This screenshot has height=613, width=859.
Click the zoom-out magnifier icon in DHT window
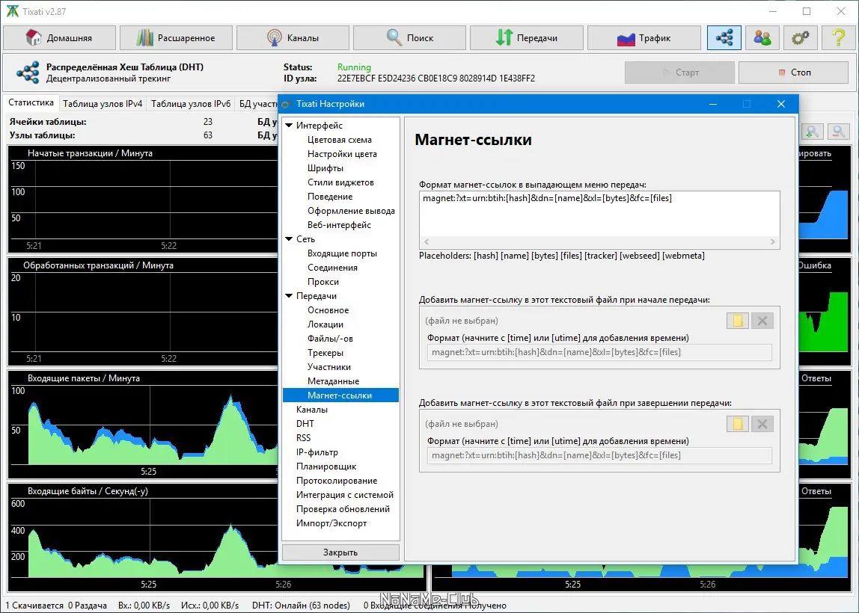coord(838,132)
